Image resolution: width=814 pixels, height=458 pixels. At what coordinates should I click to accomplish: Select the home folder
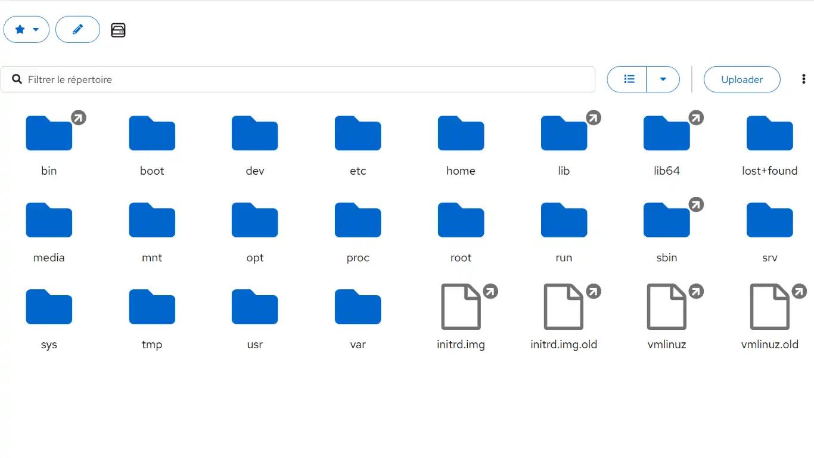coord(461,144)
